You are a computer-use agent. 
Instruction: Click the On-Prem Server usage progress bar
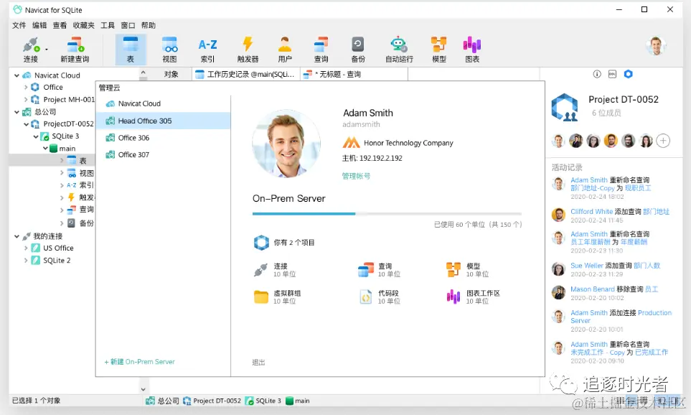(x=387, y=214)
